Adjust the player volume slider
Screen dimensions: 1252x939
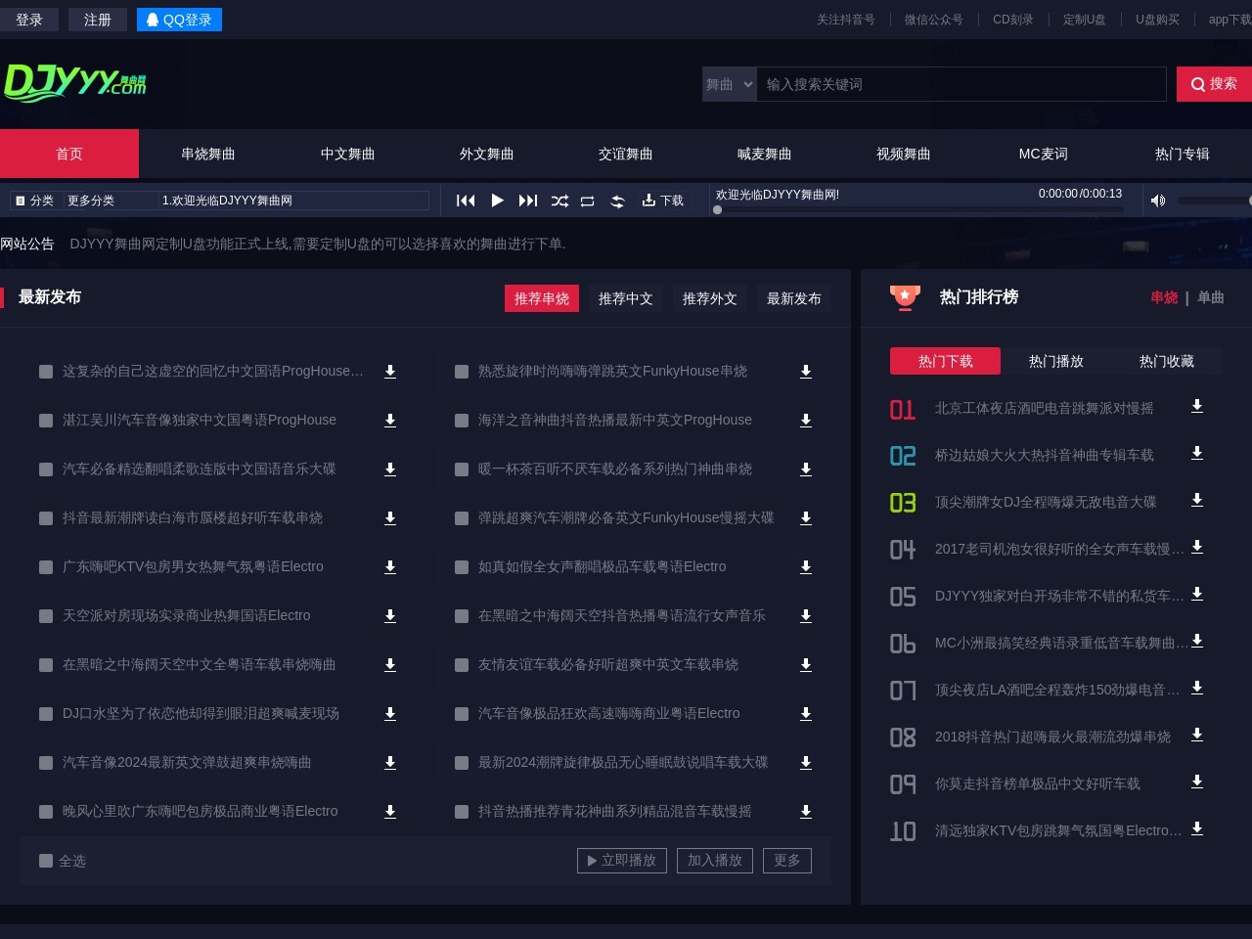[x=1214, y=201]
